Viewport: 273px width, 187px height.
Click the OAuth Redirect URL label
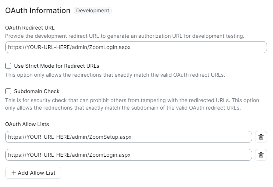[30, 28]
